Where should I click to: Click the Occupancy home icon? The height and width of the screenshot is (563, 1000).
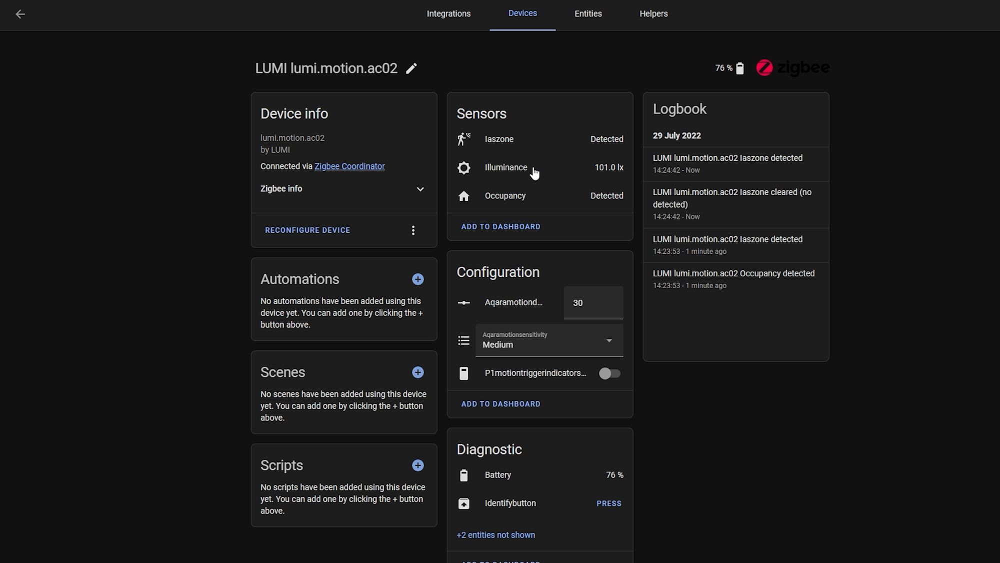464,196
